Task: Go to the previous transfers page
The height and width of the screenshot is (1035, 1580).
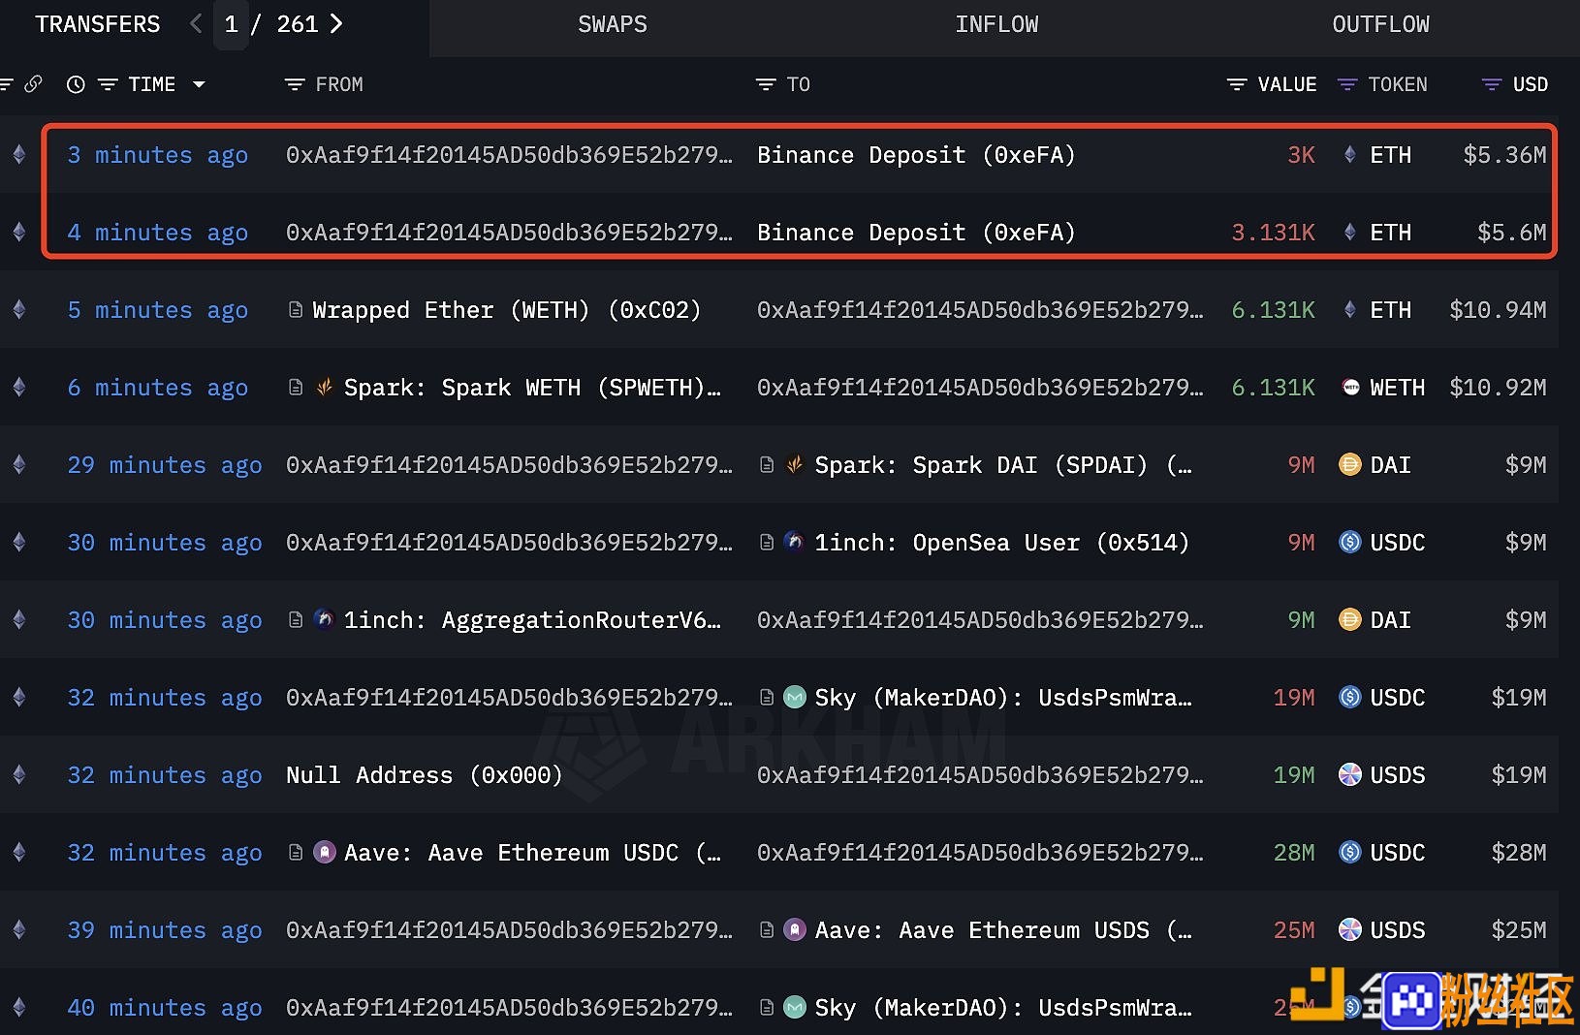Action: (196, 24)
